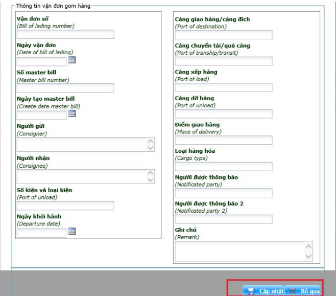Screen dimensions: 336x297
Task: Focus the Cảng dỡ hàng field
Action: click(223, 114)
